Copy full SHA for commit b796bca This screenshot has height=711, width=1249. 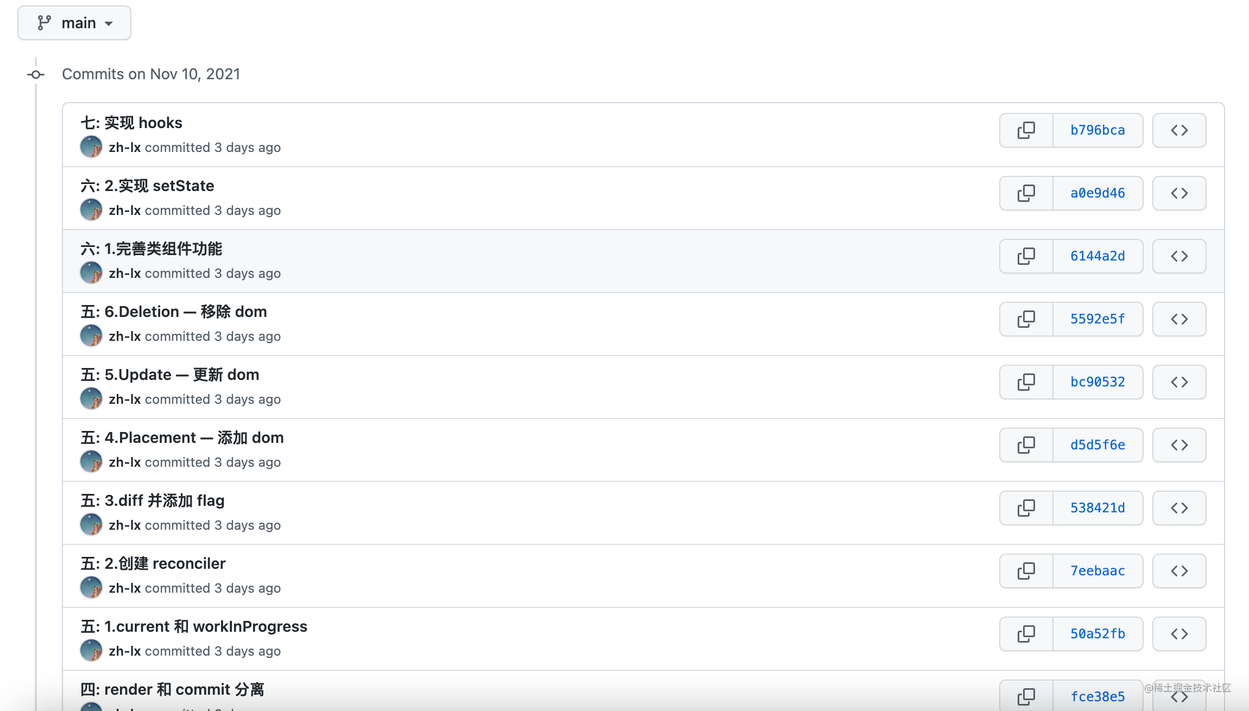[x=1026, y=130]
